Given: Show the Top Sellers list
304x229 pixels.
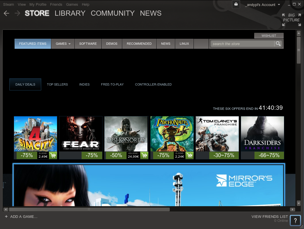Looking at the screenshot, I should click(57, 84).
